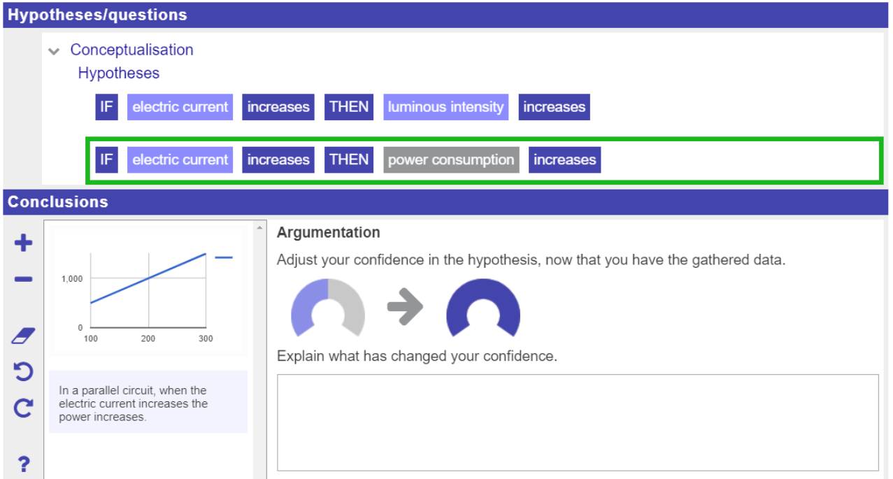Open the Conceptualisation link
Image resolution: width=893 pixels, height=479 pixels.
tap(131, 50)
